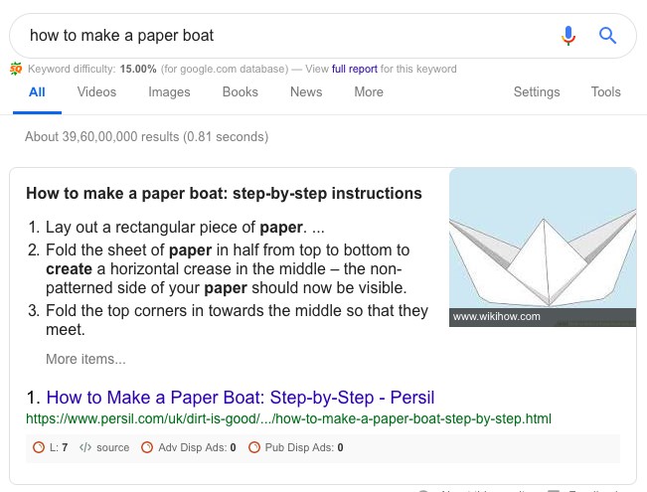
Task: Click the paper boat thumbnail image
Action: click(x=543, y=246)
